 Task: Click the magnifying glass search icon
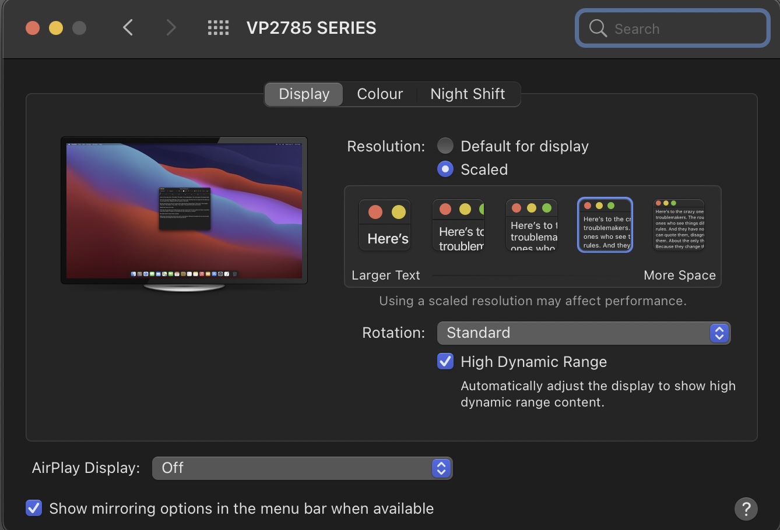[x=598, y=28]
